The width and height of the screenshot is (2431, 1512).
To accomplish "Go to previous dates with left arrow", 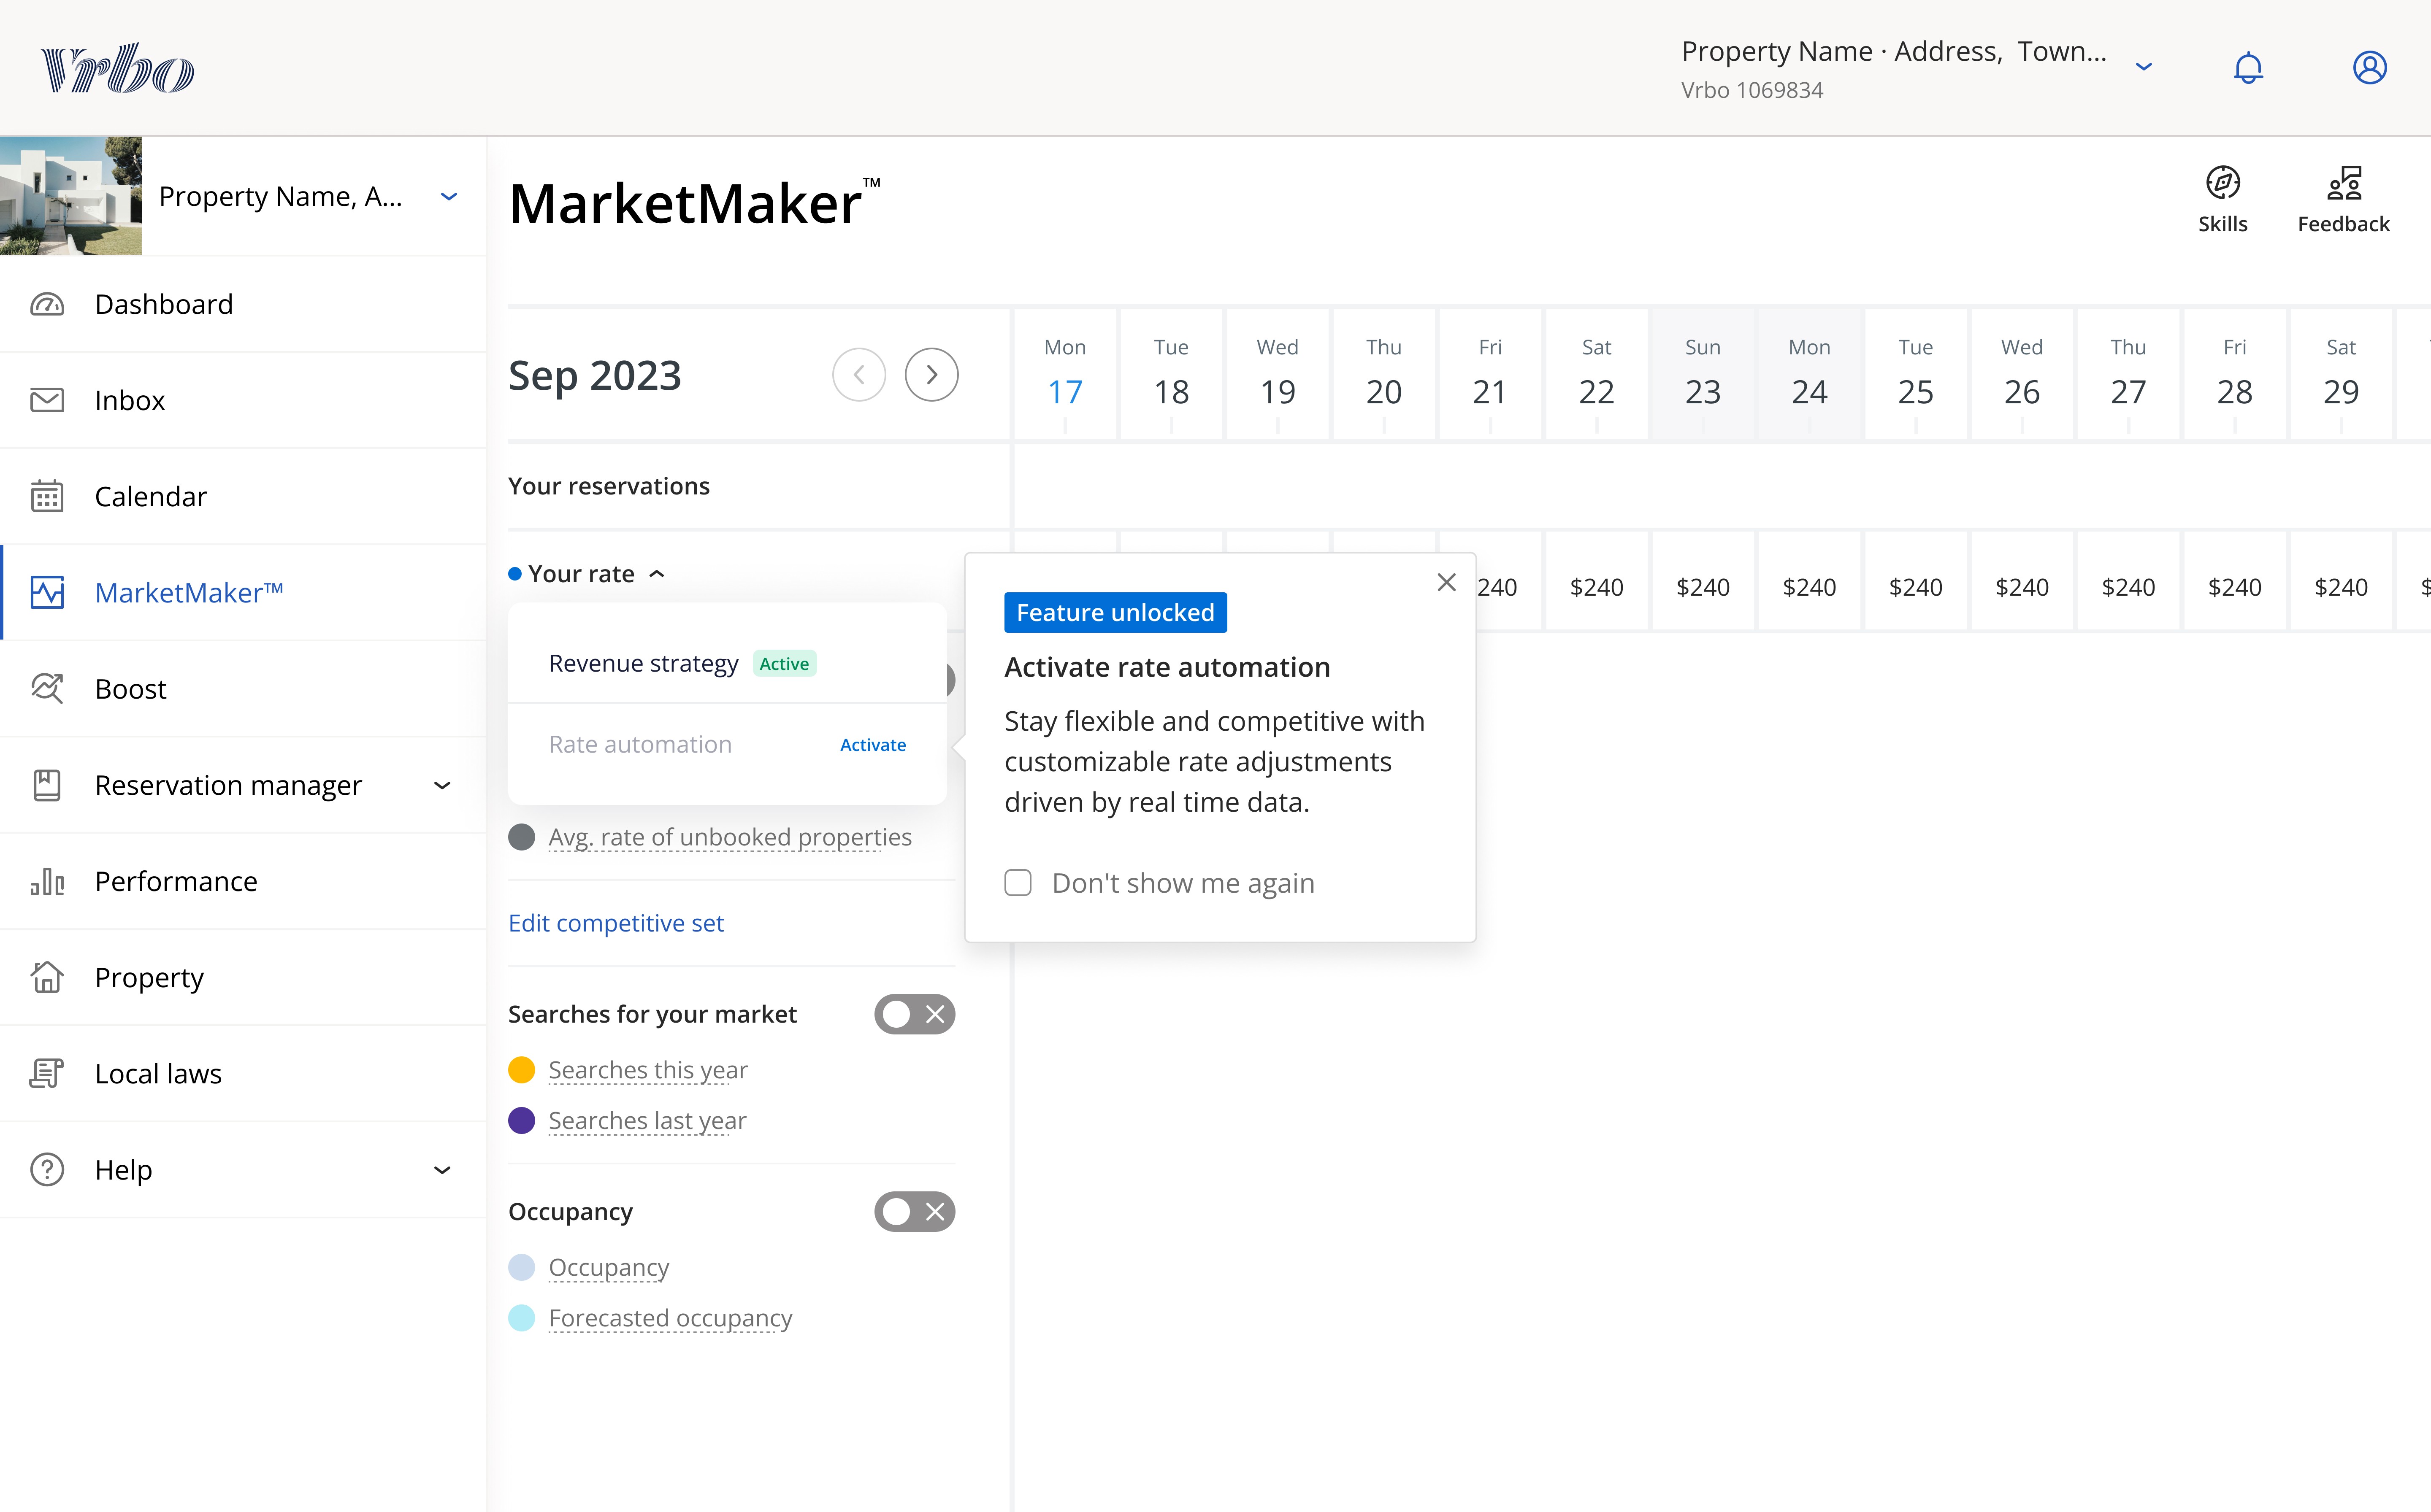I will pos(858,375).
